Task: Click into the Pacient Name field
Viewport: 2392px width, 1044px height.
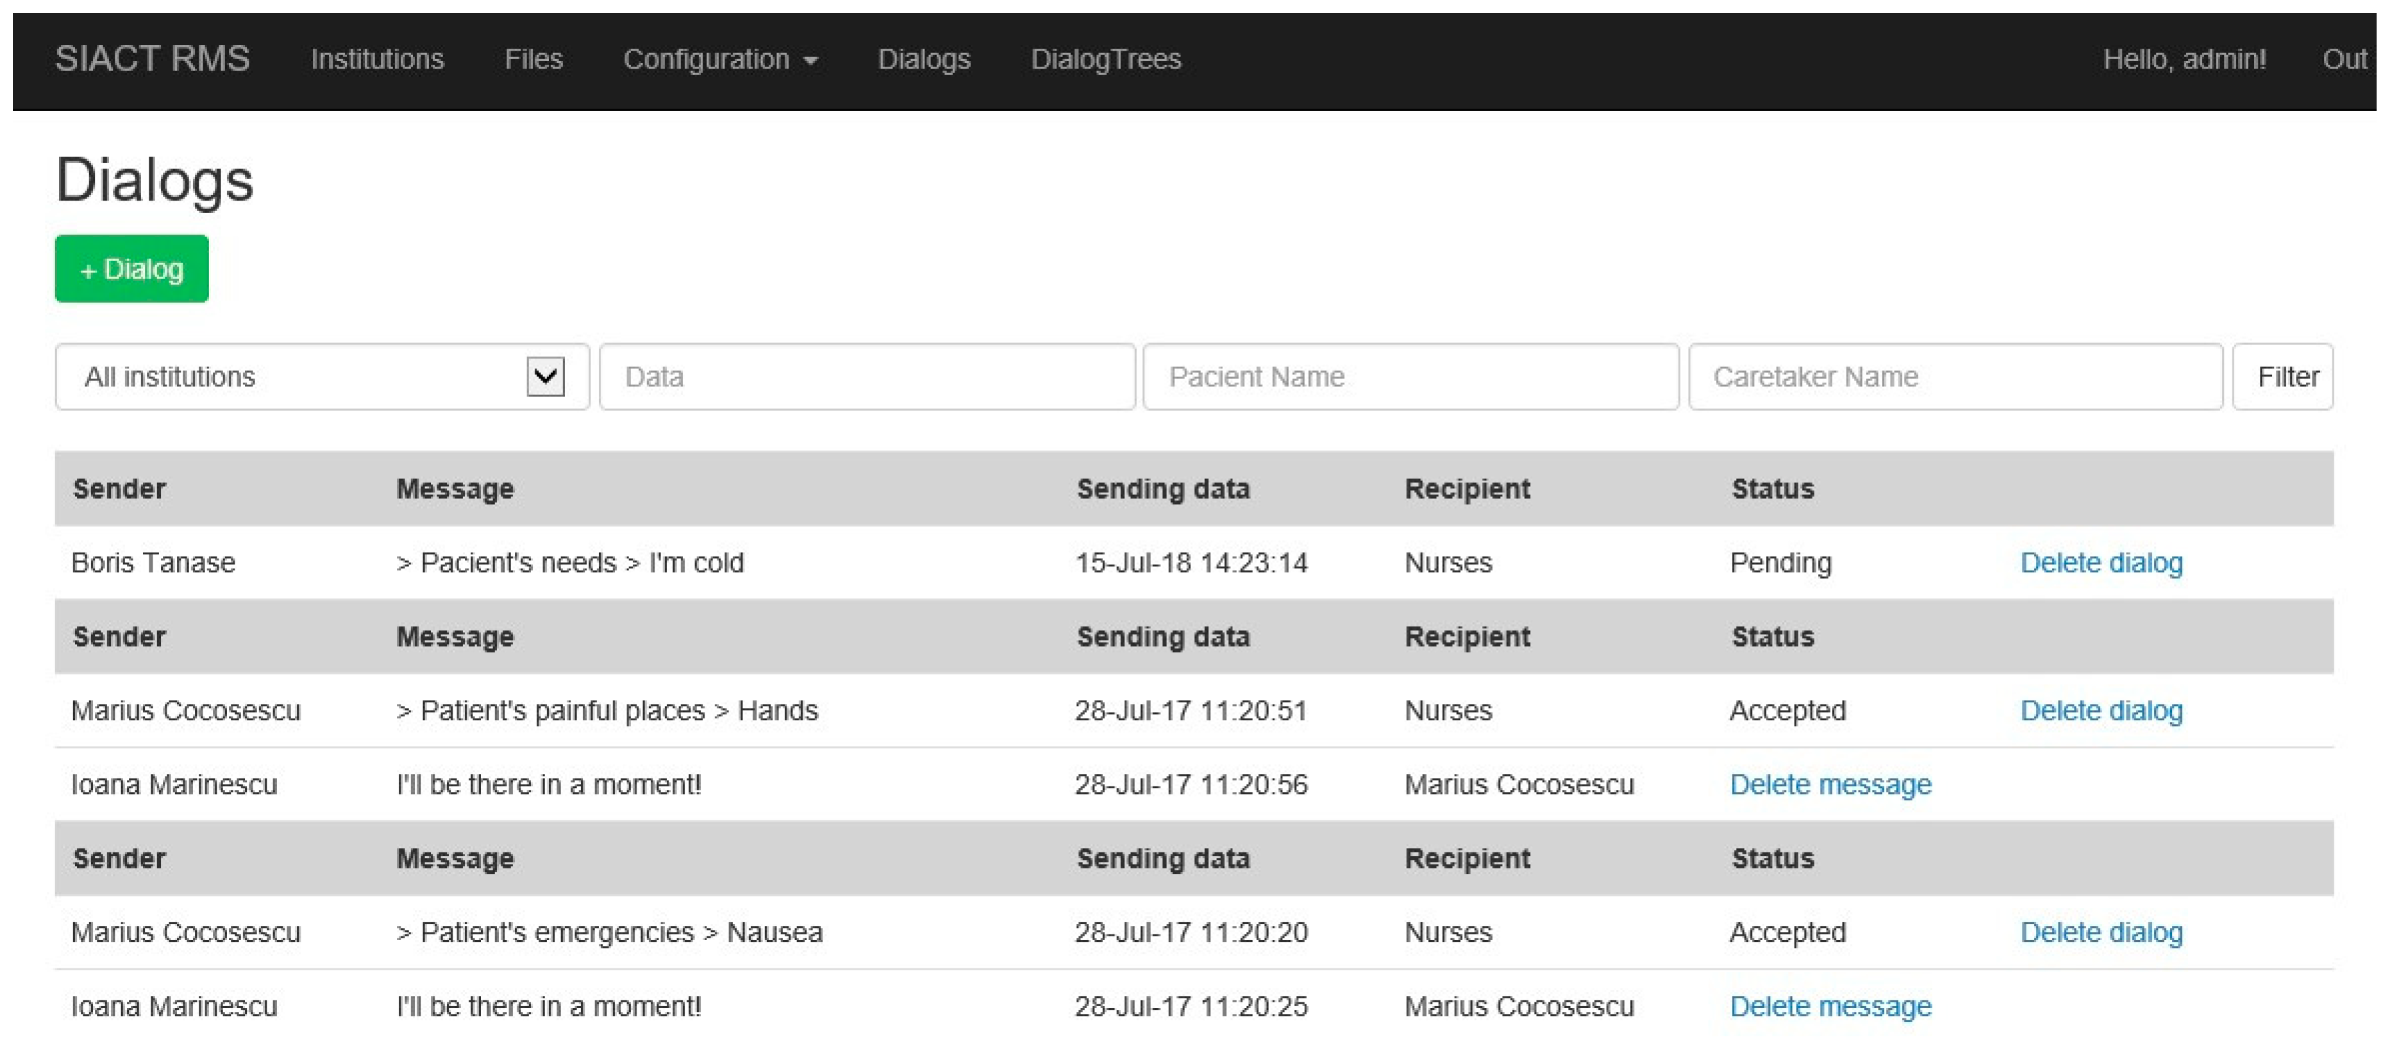Action: (x=1410, y=377)
